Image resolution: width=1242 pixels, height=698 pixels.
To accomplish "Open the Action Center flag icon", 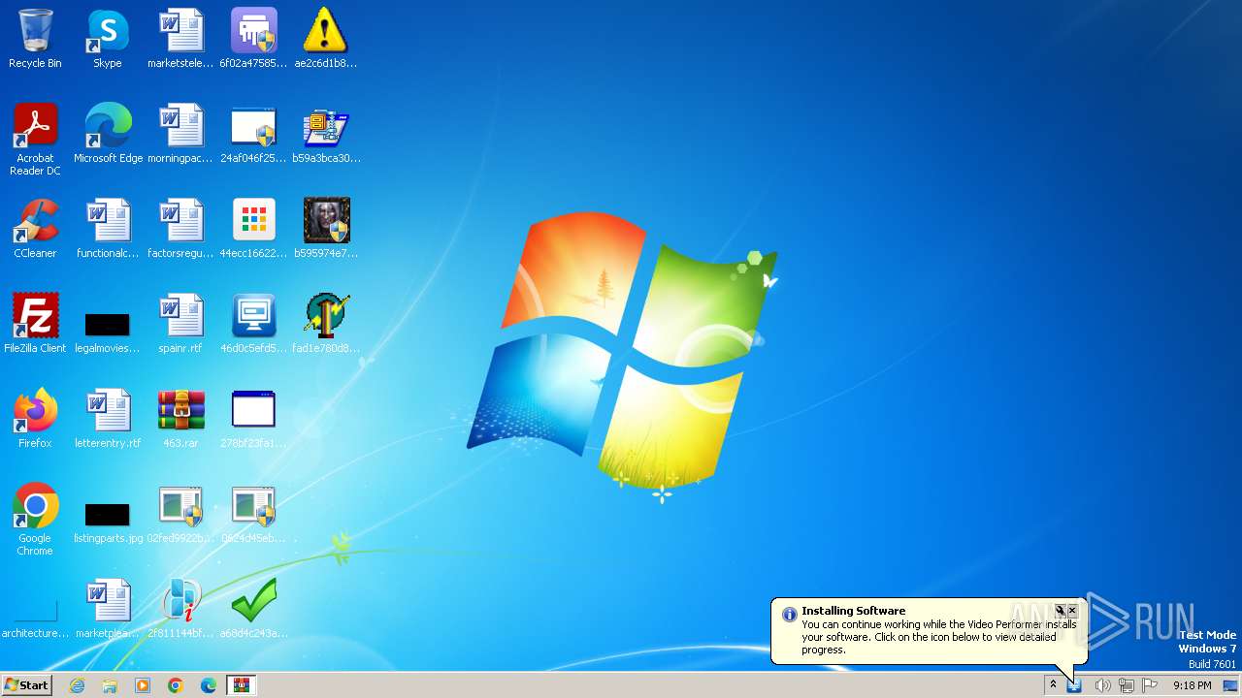I will 1150,685.
